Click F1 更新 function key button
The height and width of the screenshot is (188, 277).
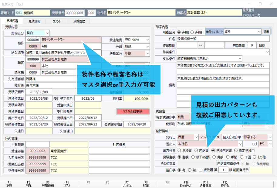[x=9, y=184]
